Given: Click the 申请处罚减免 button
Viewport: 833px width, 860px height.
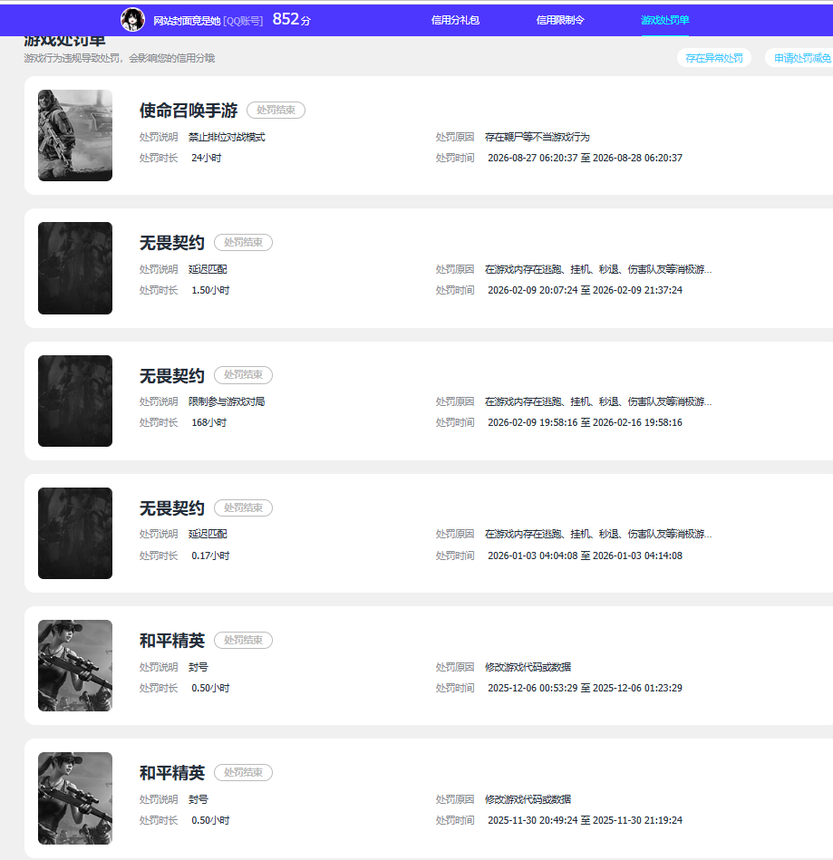Looking at the screenshot, I should pyautogui.click(x=800, y=58).
